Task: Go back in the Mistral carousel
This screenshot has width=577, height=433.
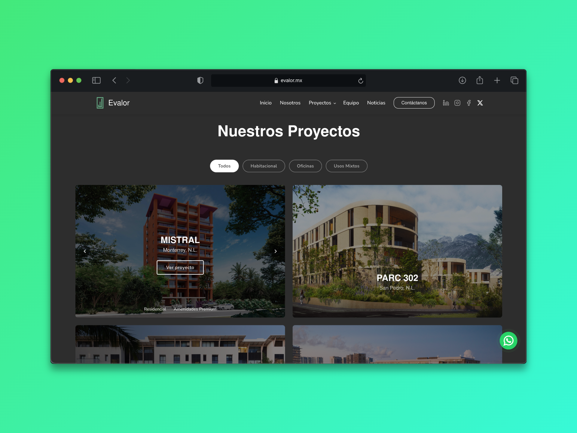Action: coord(85,251)
